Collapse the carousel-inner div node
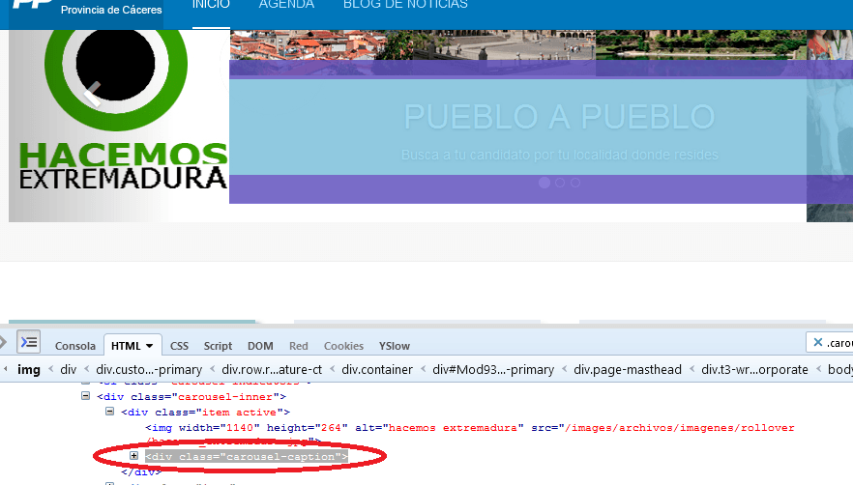Screen dimensions: 853x485 click(x=85, y=396)
